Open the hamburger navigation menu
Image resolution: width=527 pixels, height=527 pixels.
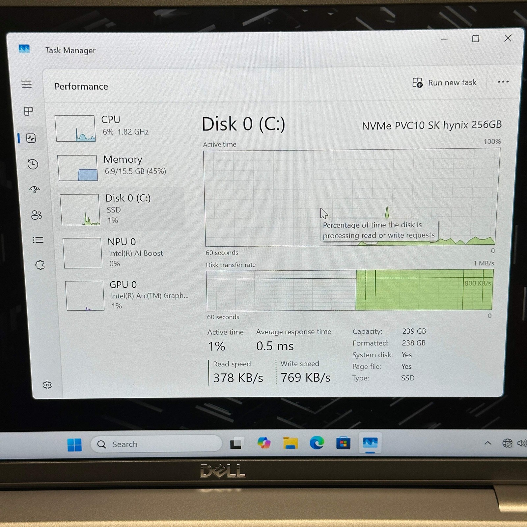point(27,84)
